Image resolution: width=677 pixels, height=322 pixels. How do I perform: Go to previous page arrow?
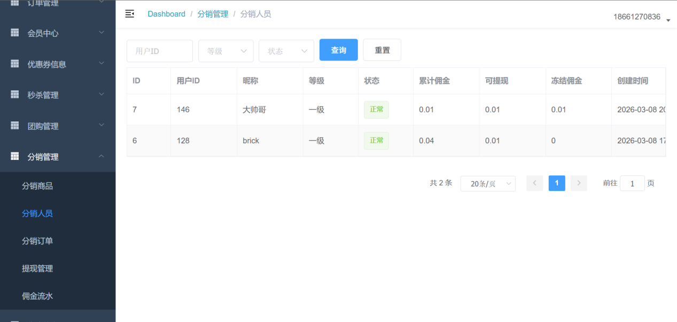coord(535,183)
